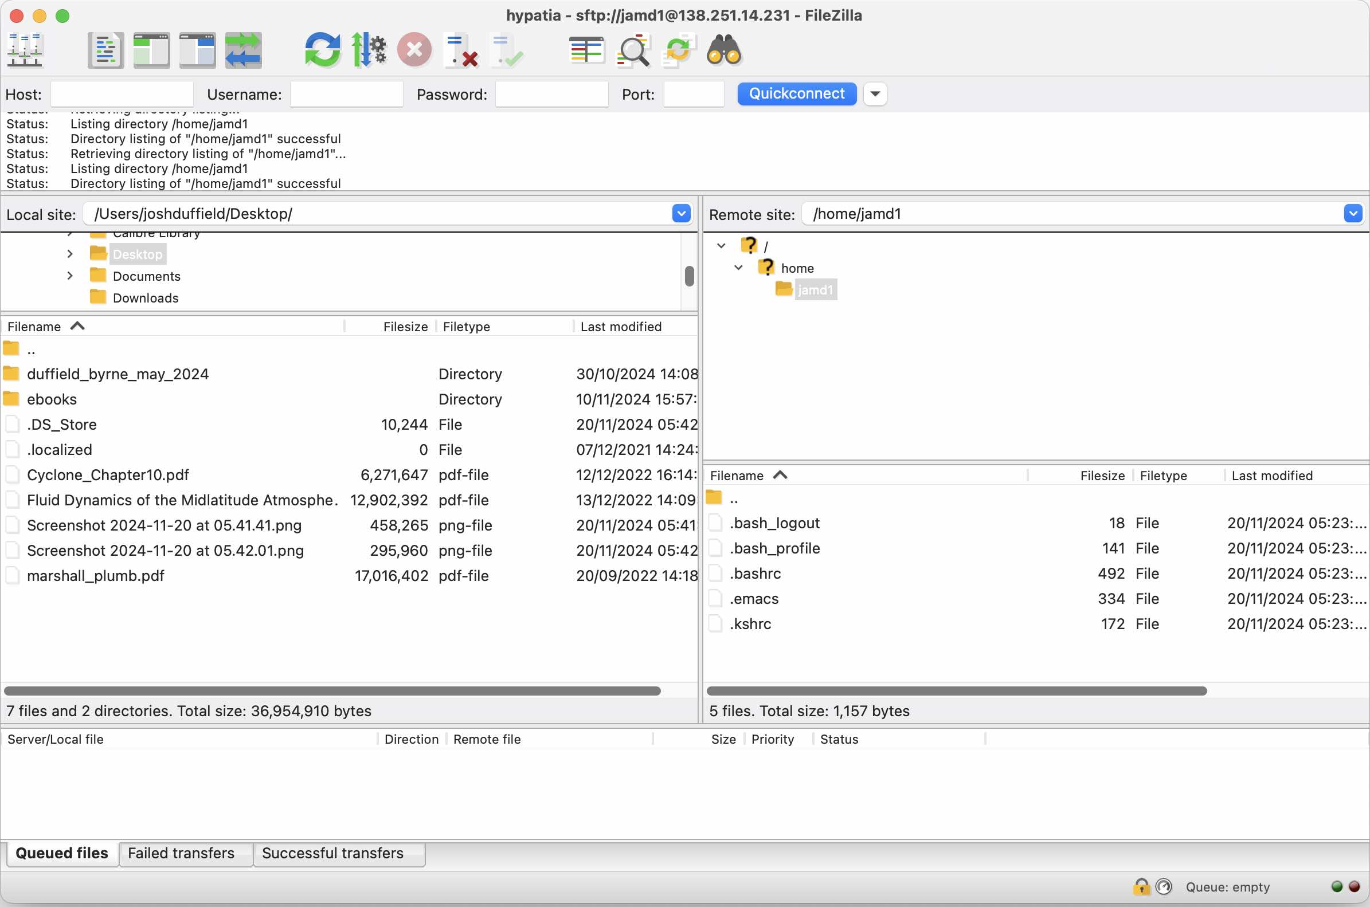Click remote file list horizontal scrollbar

tap(956, 690)
